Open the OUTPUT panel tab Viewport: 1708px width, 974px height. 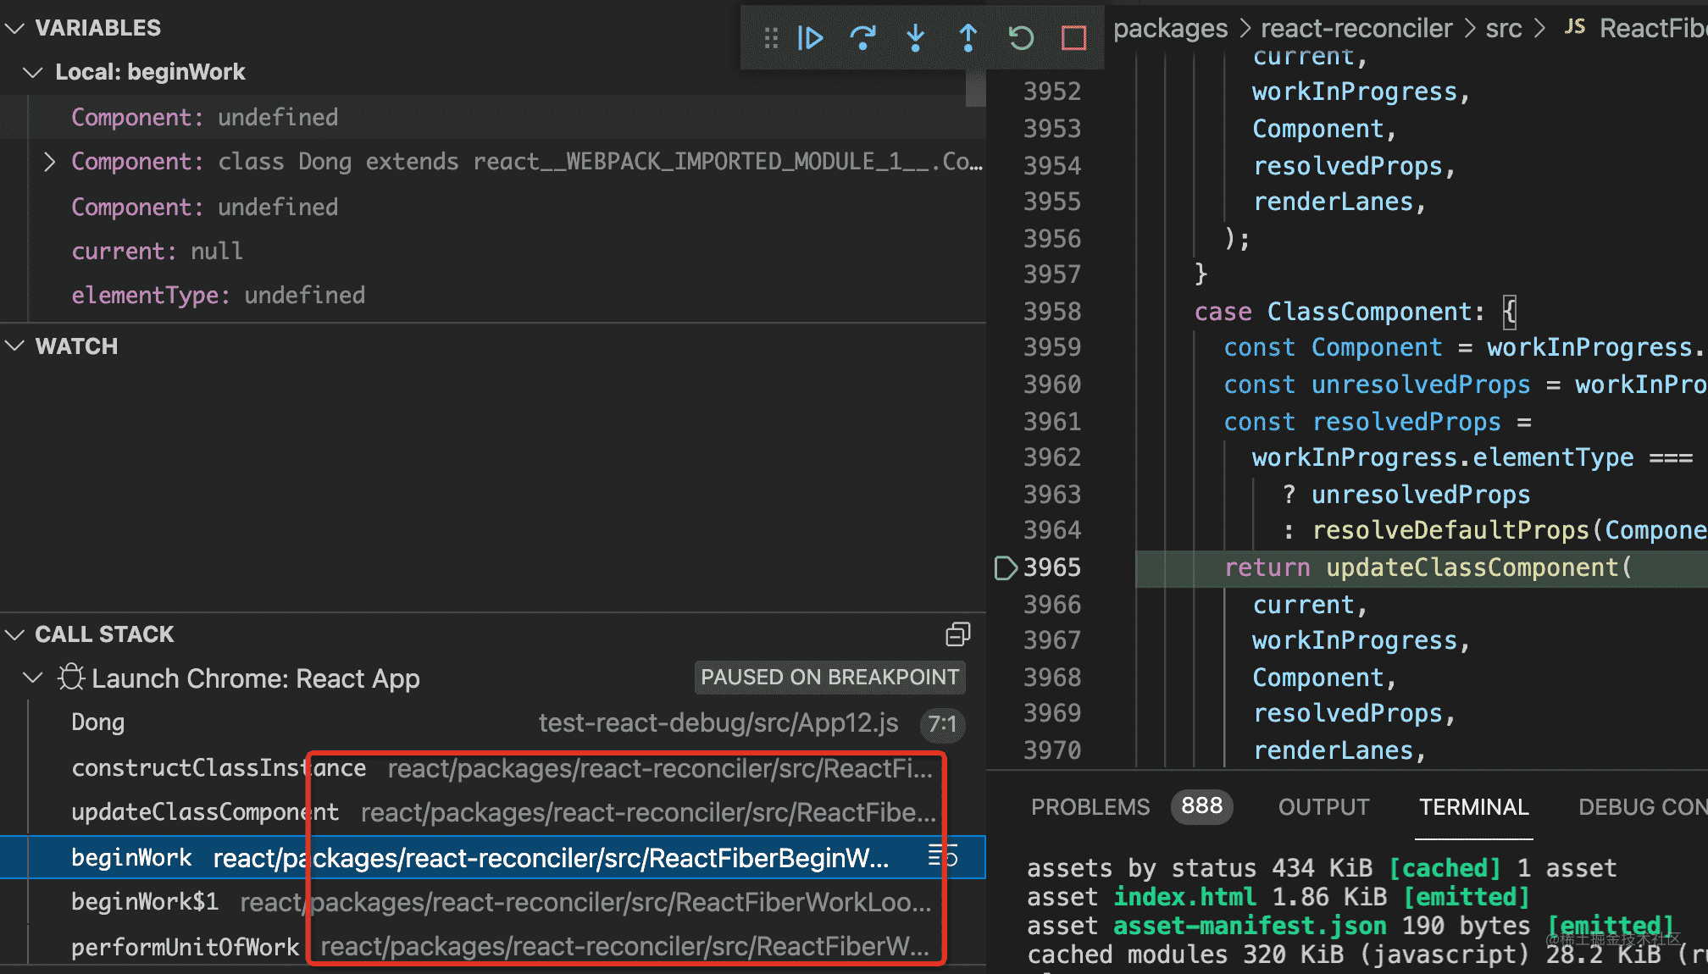tap(1323, 807)
